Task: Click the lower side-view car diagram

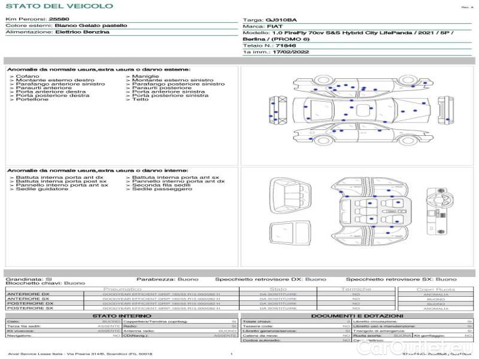Action: (x=363, y=133)
